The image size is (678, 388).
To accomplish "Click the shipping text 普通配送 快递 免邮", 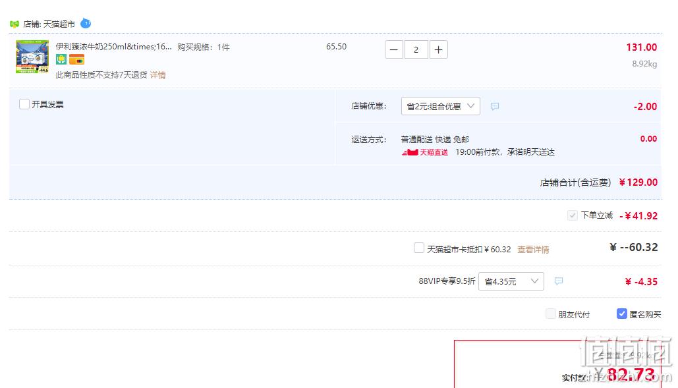I will coord(435,139).
